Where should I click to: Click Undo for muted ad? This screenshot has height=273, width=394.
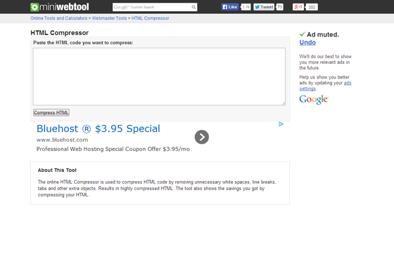(x=307, y=42)
